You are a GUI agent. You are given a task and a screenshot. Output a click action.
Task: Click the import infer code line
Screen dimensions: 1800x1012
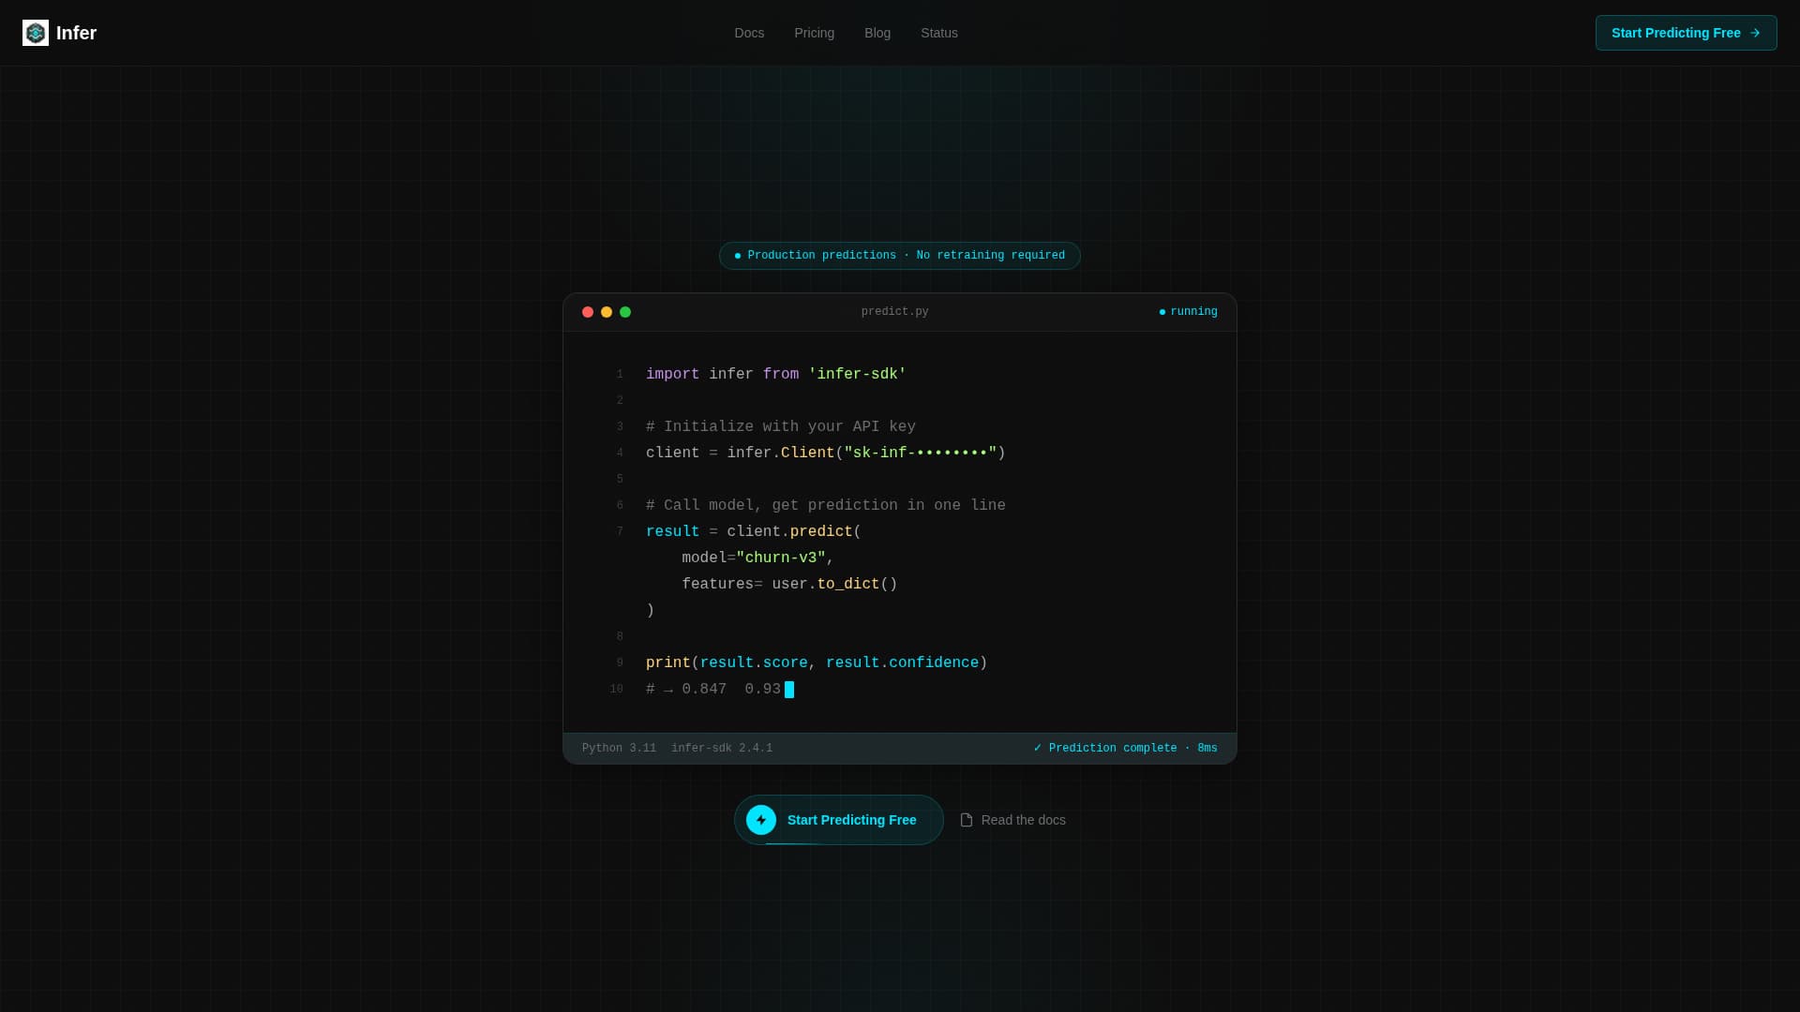(776, 374)
